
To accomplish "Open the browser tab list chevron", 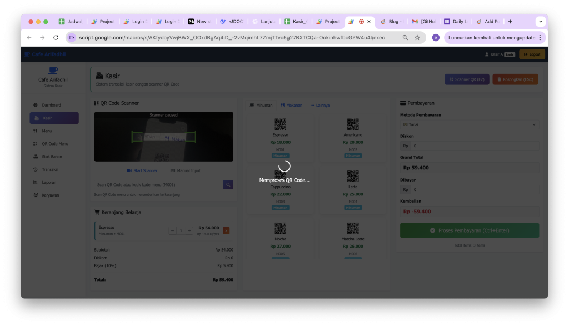I will click(x=540, y=22).
